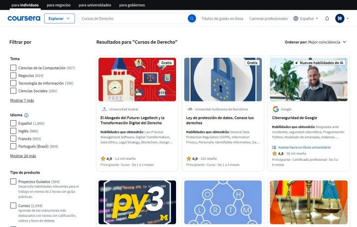Switch to the para individuos tab
The height and width of the screenshot is (227, 357).
click(x=25, y=5)
